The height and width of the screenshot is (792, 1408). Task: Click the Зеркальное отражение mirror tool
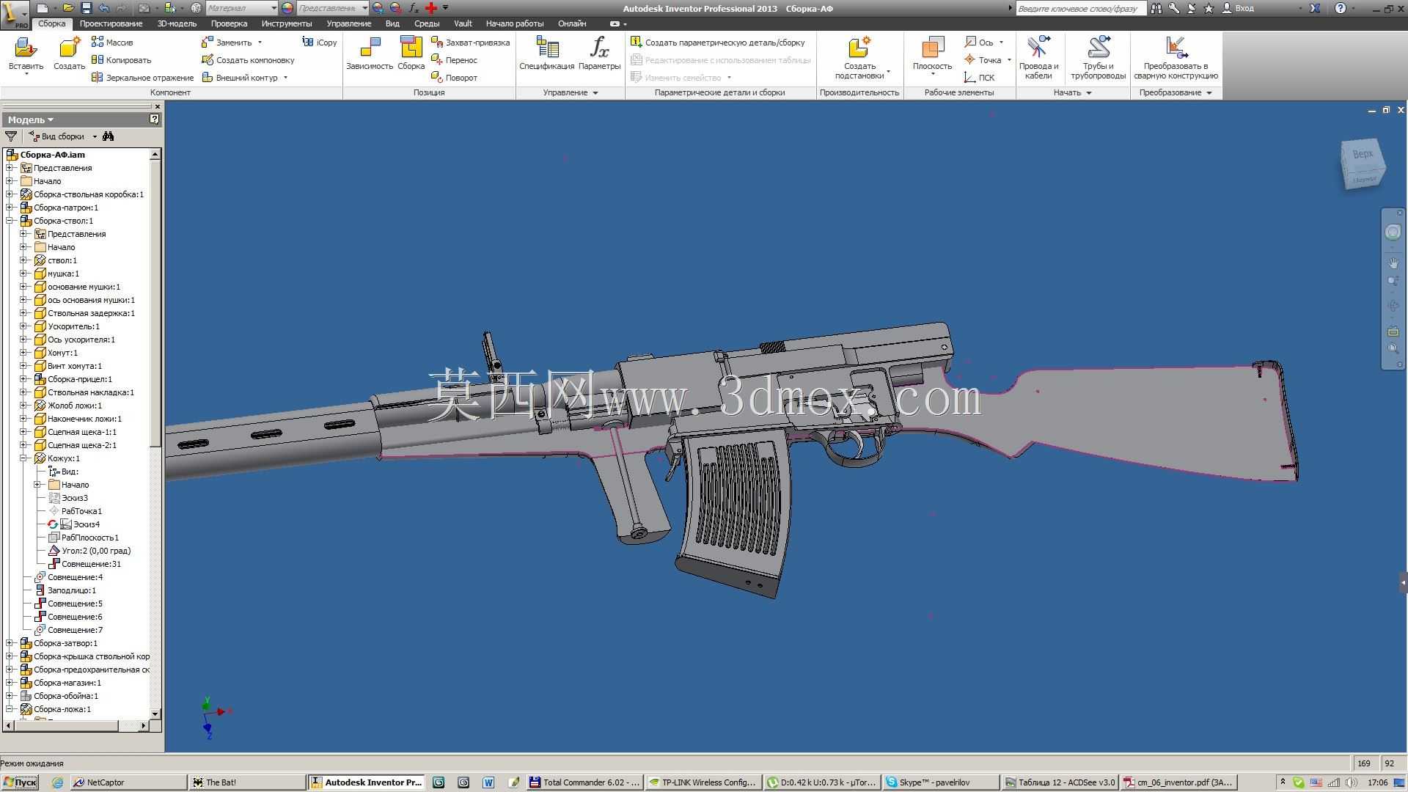[x=142, y=78]
